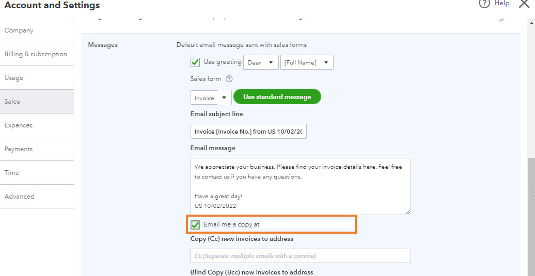
Task: Open the Dear greeting dropdown
Action: [261, 62]
